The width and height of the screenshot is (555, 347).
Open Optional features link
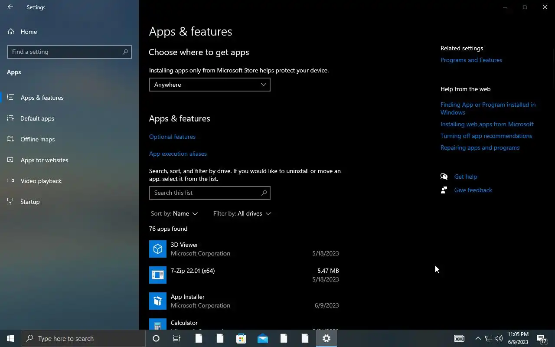tap(172, 137)
